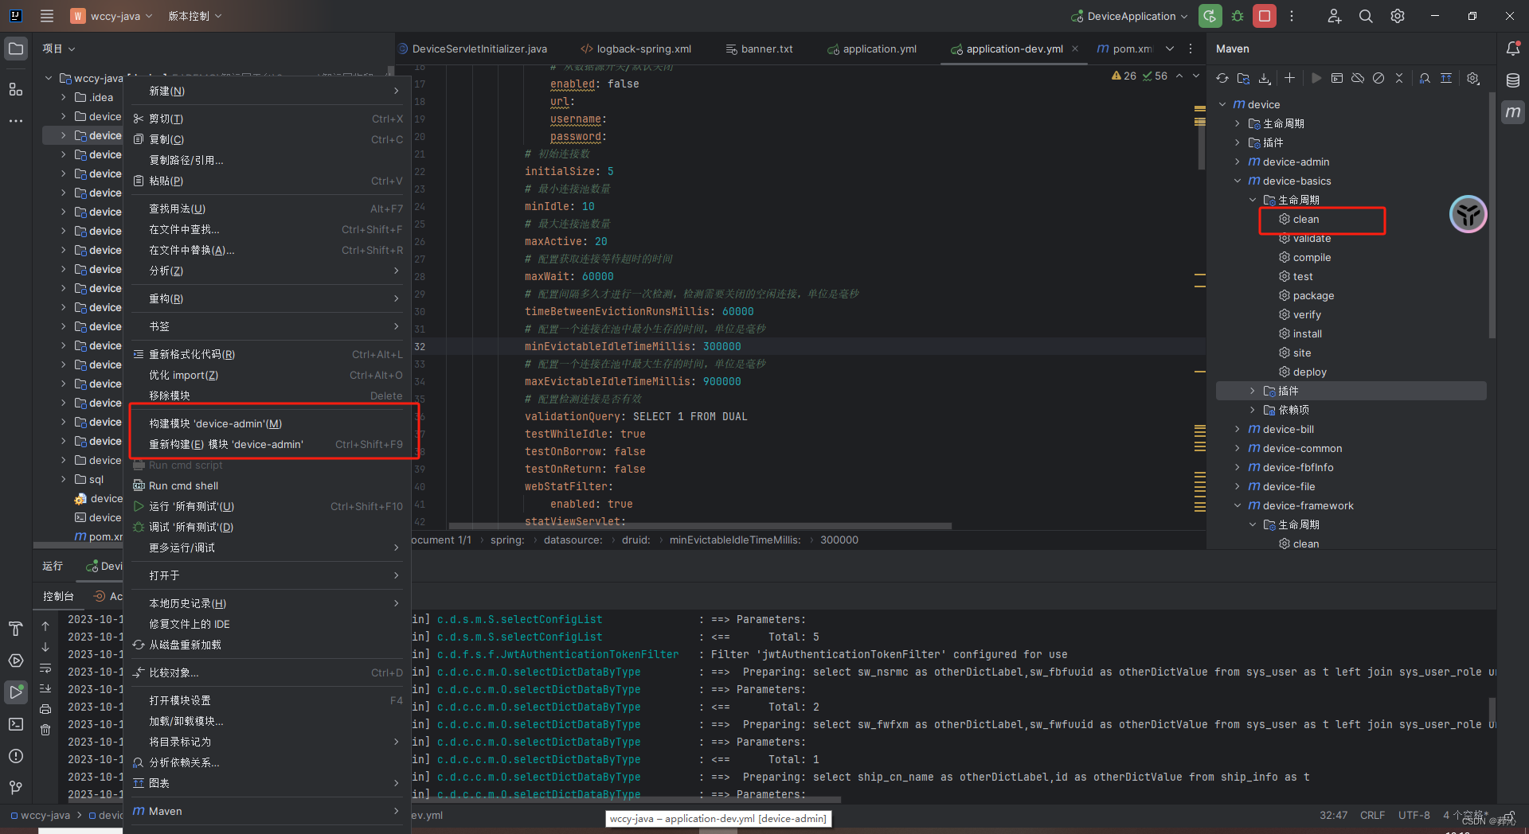Collapse all nodes in Maven tree

point(1399,78)
